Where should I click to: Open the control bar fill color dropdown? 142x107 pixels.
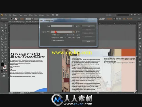[13, 19]
